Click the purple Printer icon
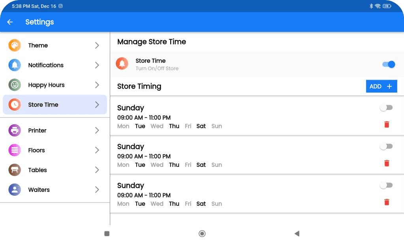The width and height of the screenshot is (404, 242). pos(15,130)
